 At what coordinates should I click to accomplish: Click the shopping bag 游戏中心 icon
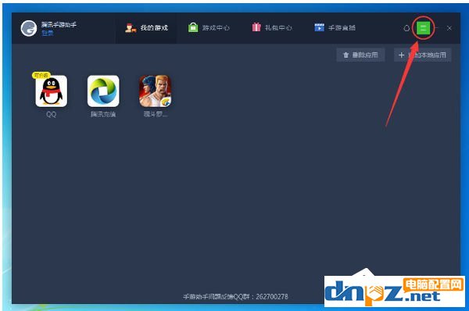click(193, 27)
